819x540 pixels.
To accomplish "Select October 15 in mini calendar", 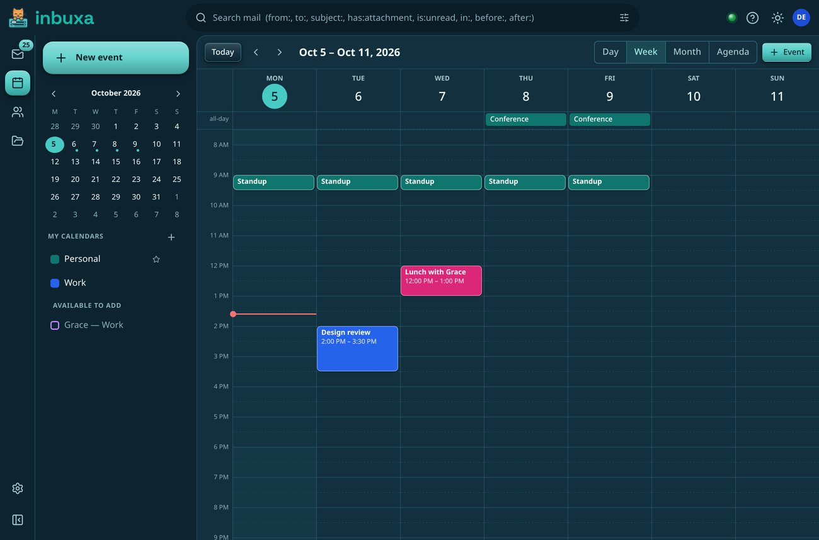I will (x=116, y=162).
